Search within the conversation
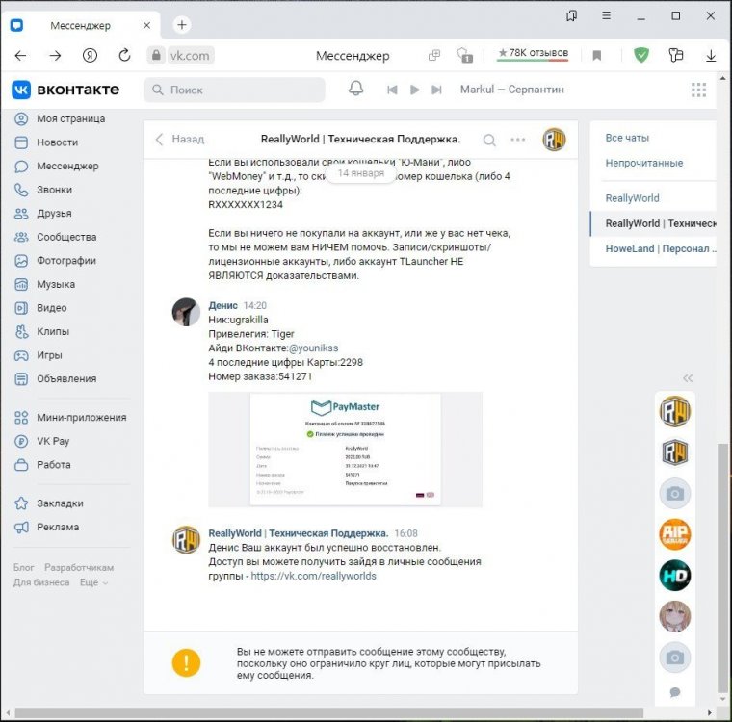The width and height of the screenshot is (732, 722). click(x=489, y=140)
